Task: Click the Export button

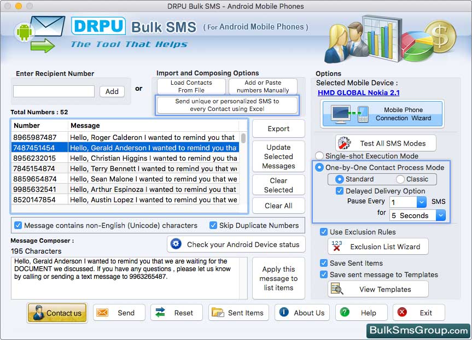Action: pyautogui.click(x=278, y=129)
